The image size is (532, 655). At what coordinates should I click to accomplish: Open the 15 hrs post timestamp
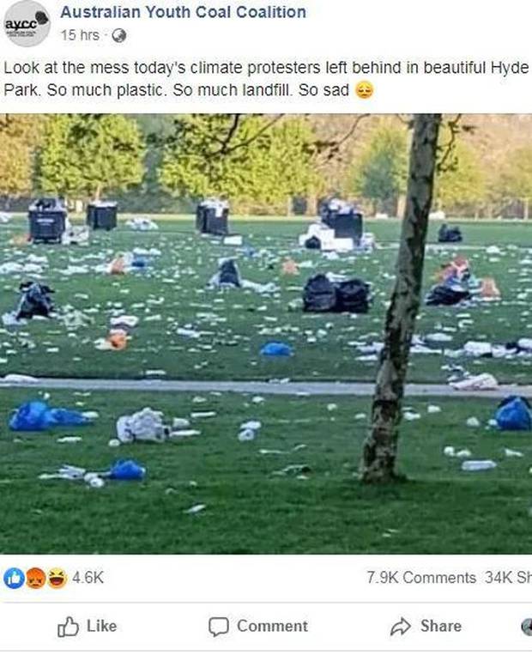click(x=80, y=35)
